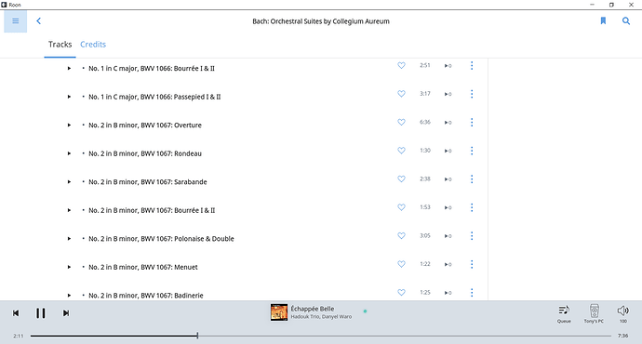Open the Queue
This screenshot has height=344, width=642.
564,314
